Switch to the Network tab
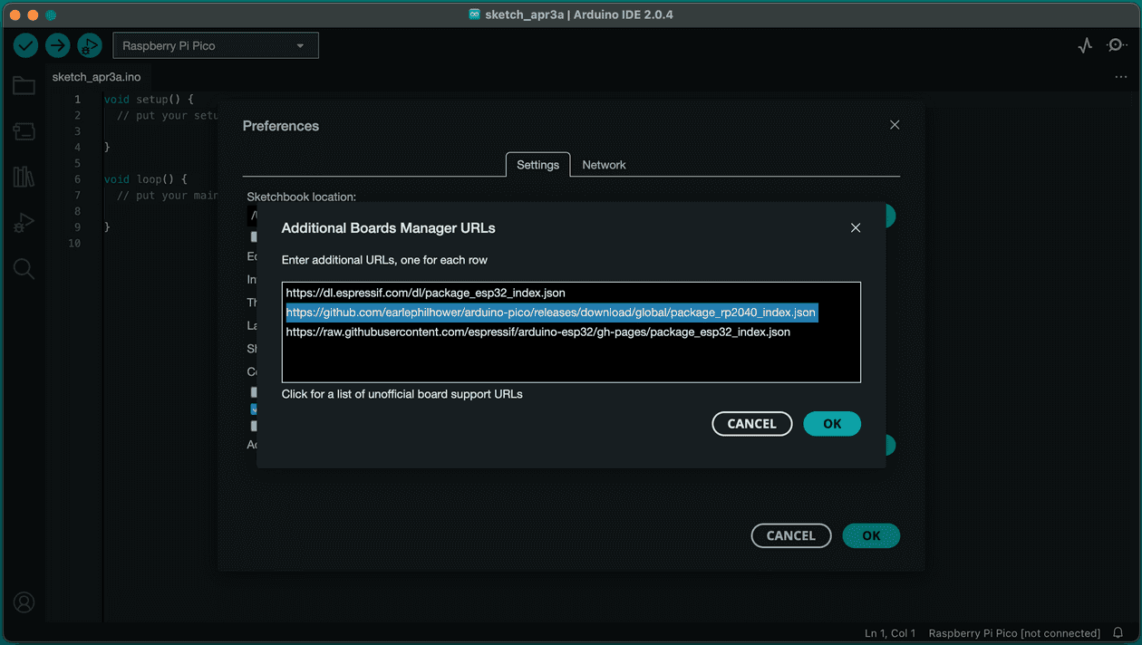Screen dimensions: 1142x645 pyautogui.click(x=604, y=165)
